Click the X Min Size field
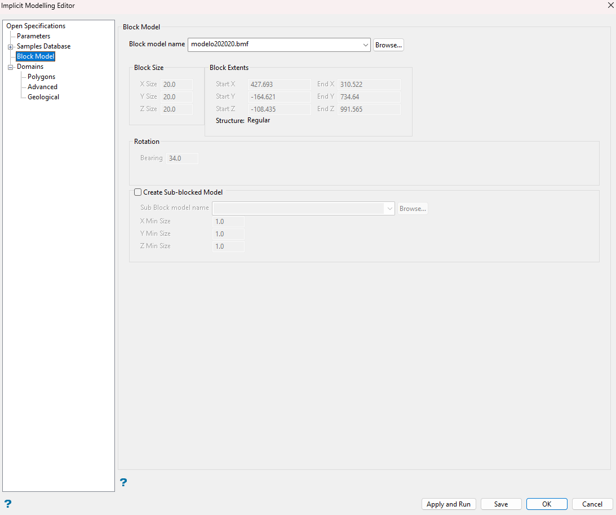 click(228, 222)
